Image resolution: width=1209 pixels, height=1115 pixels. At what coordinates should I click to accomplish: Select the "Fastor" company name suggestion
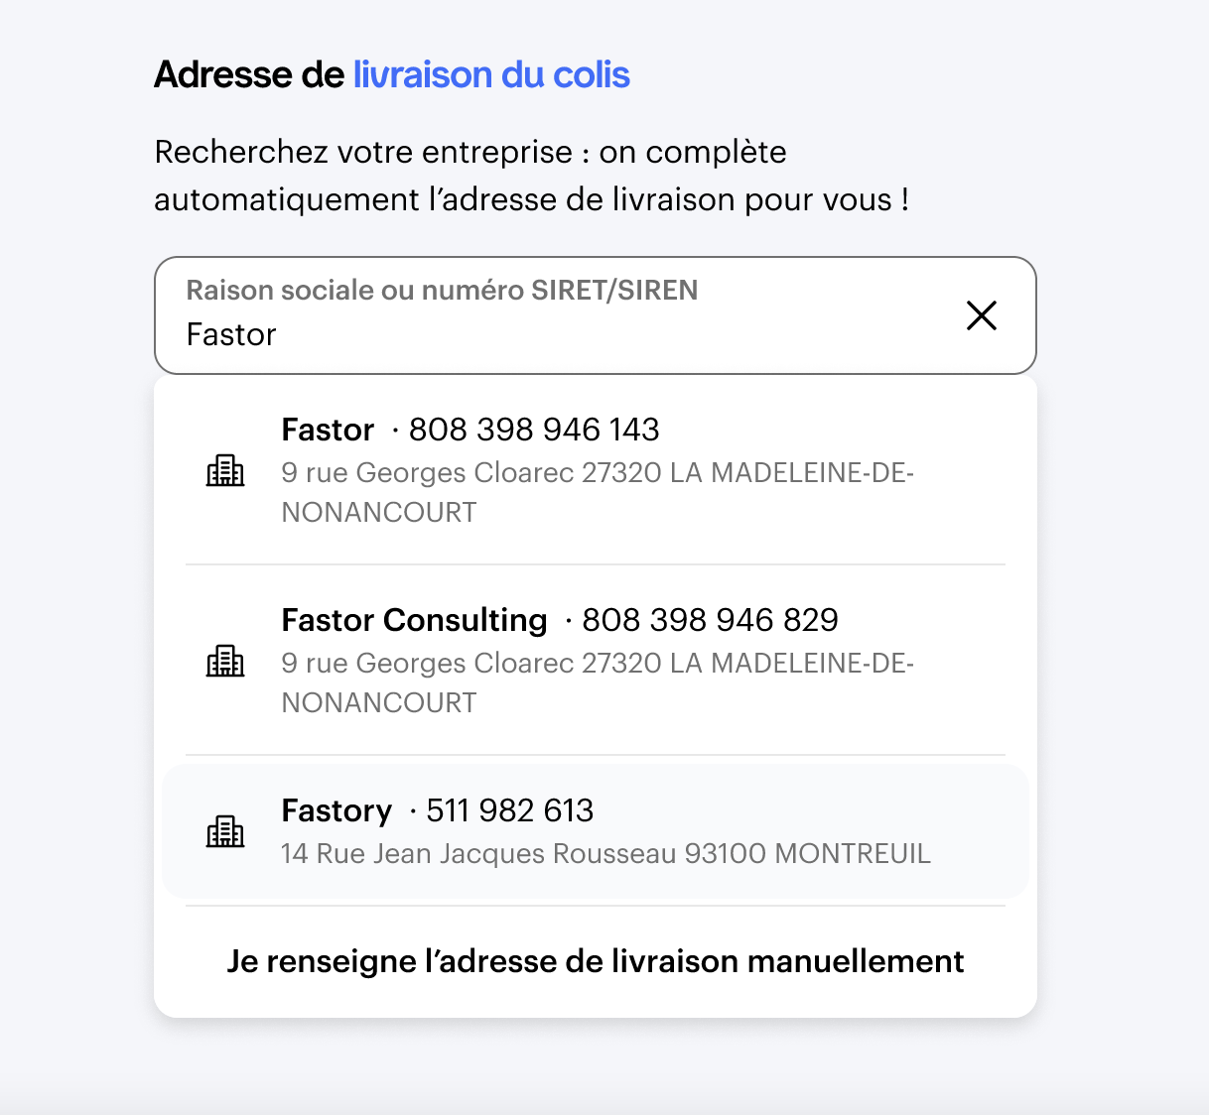pos(328,430)
